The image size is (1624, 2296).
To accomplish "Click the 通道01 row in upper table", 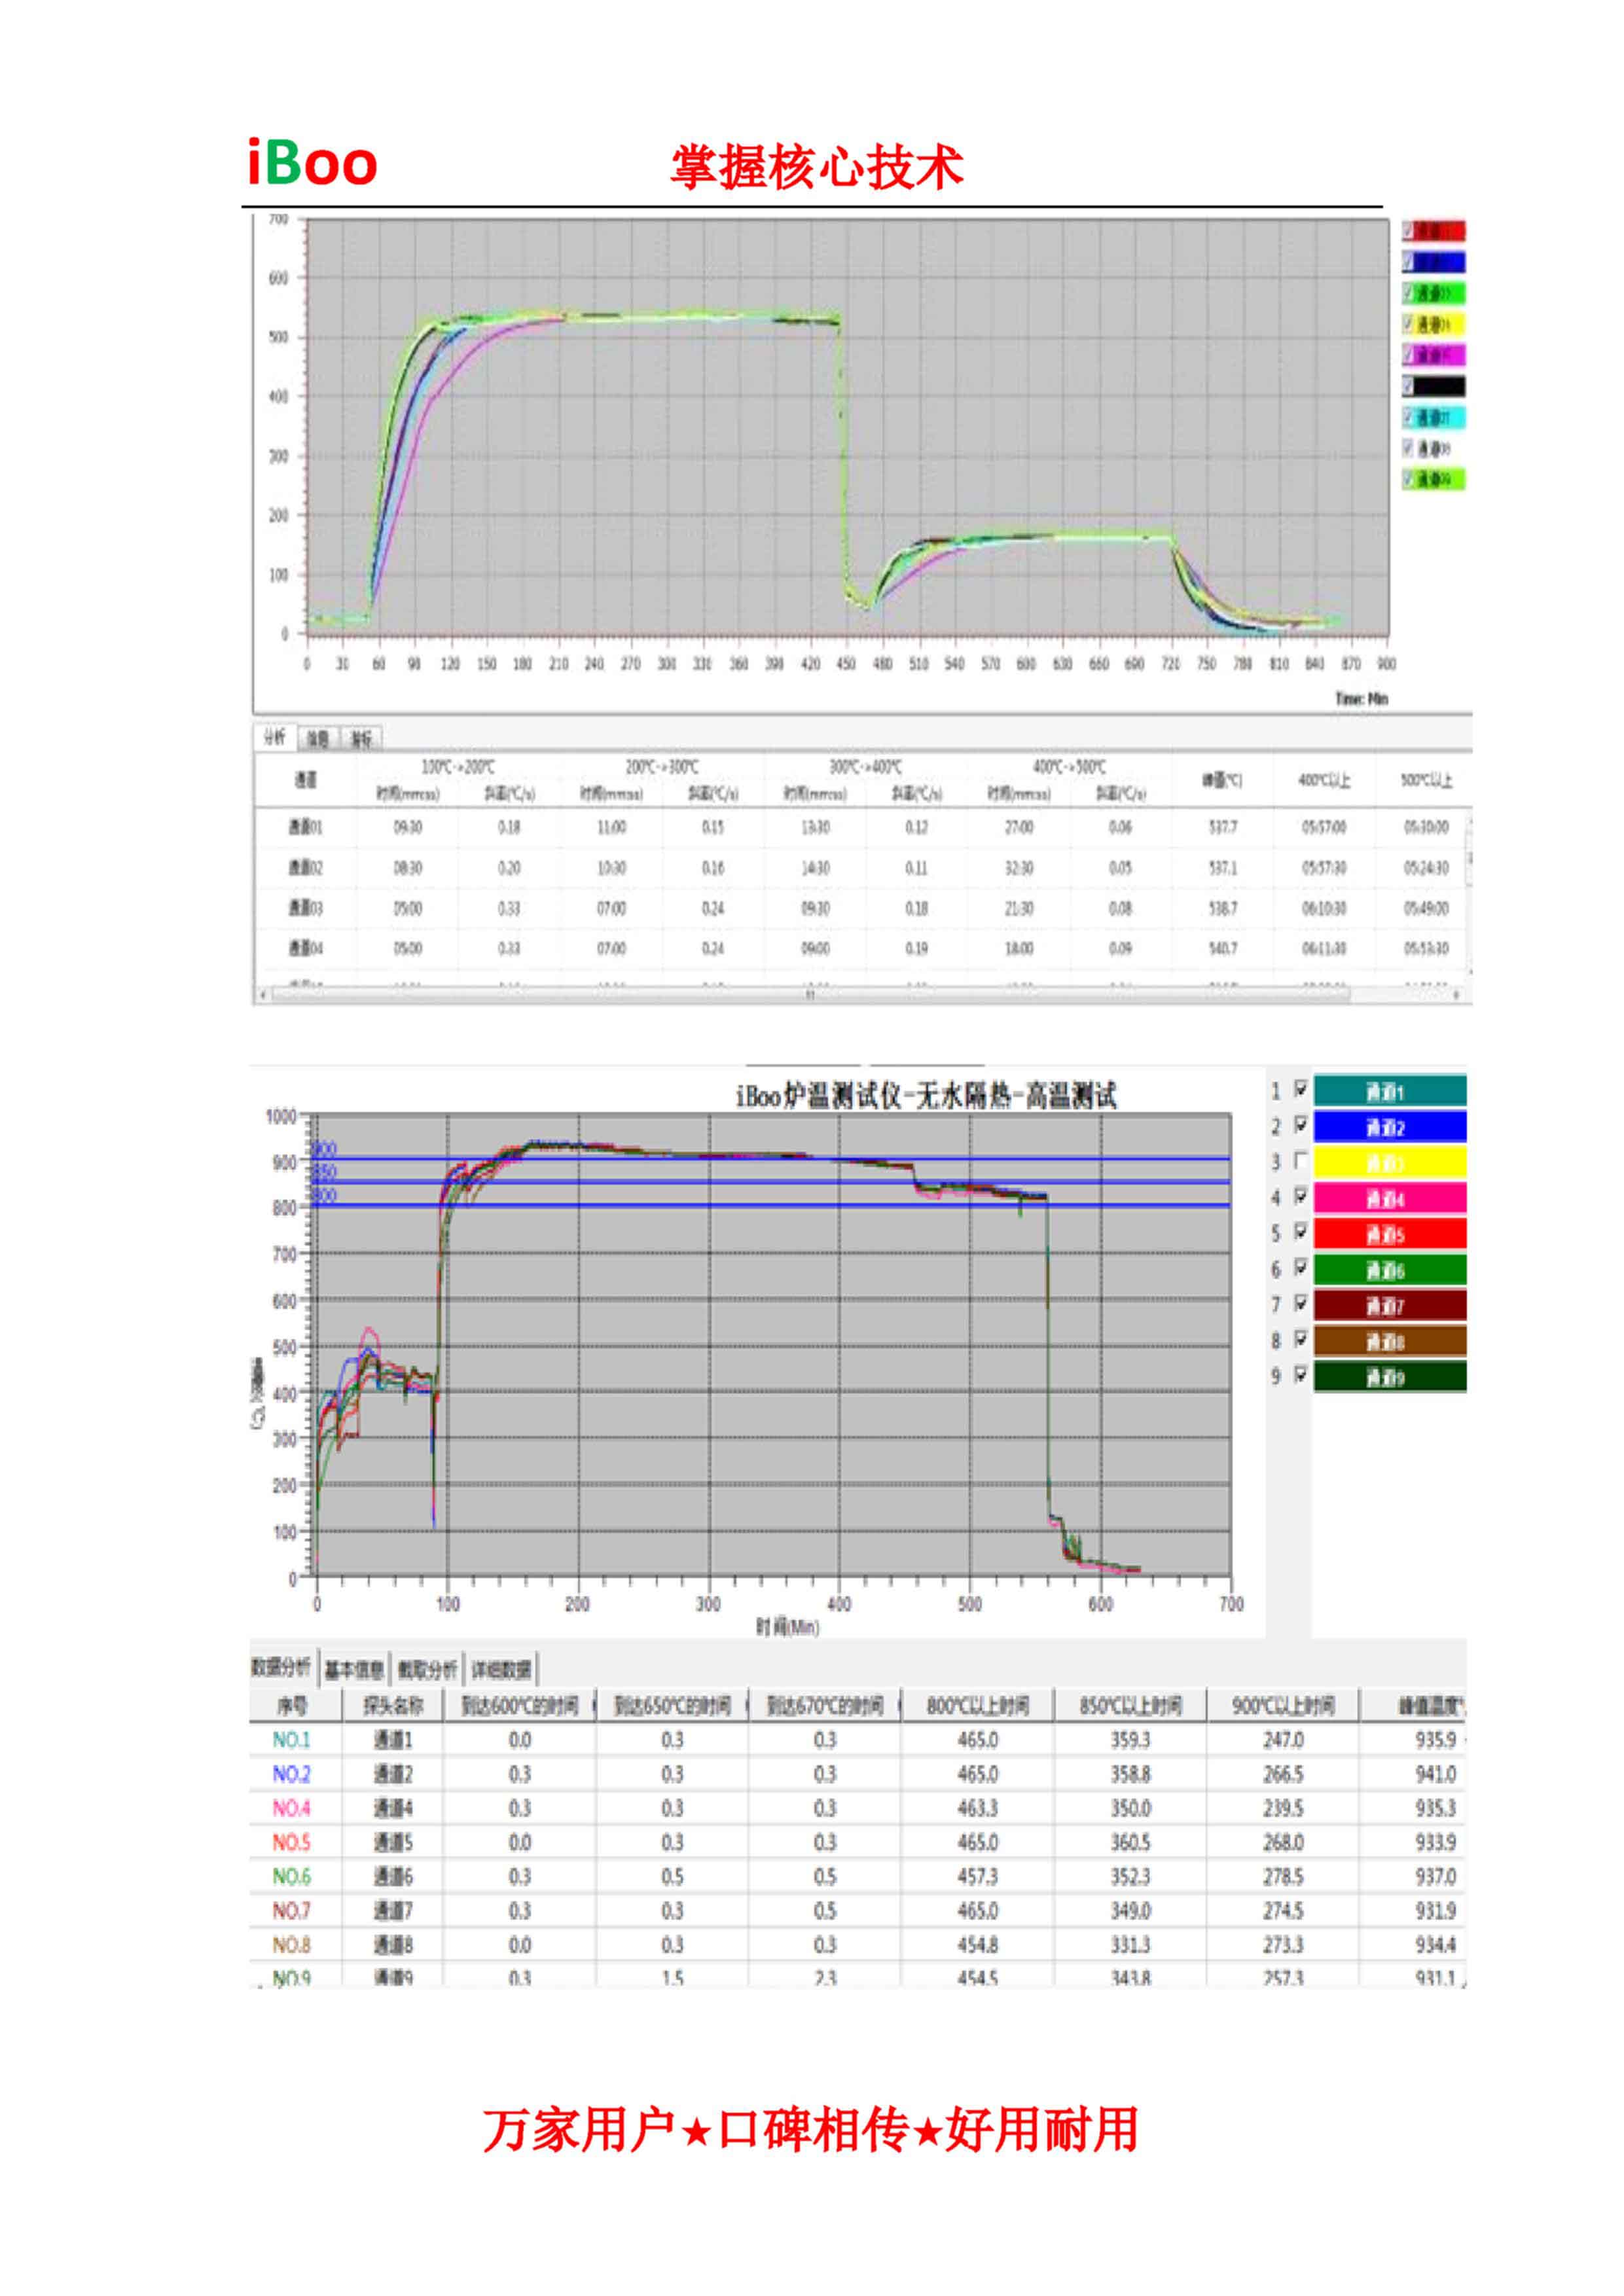I will 860,827.
